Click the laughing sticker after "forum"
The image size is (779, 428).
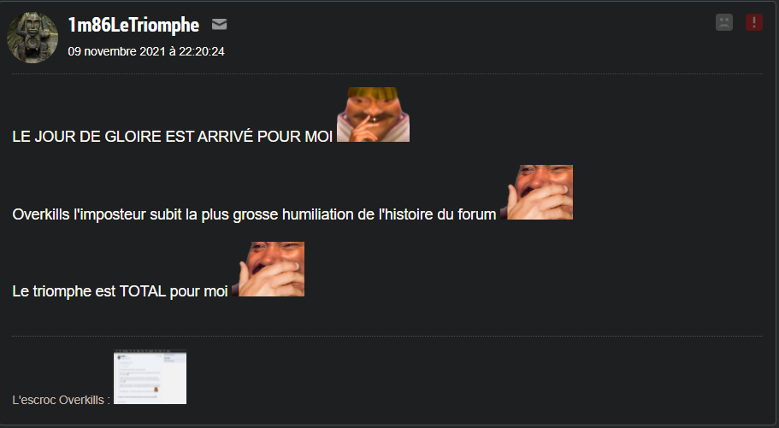pyautogui.click(x=536, y=192)
